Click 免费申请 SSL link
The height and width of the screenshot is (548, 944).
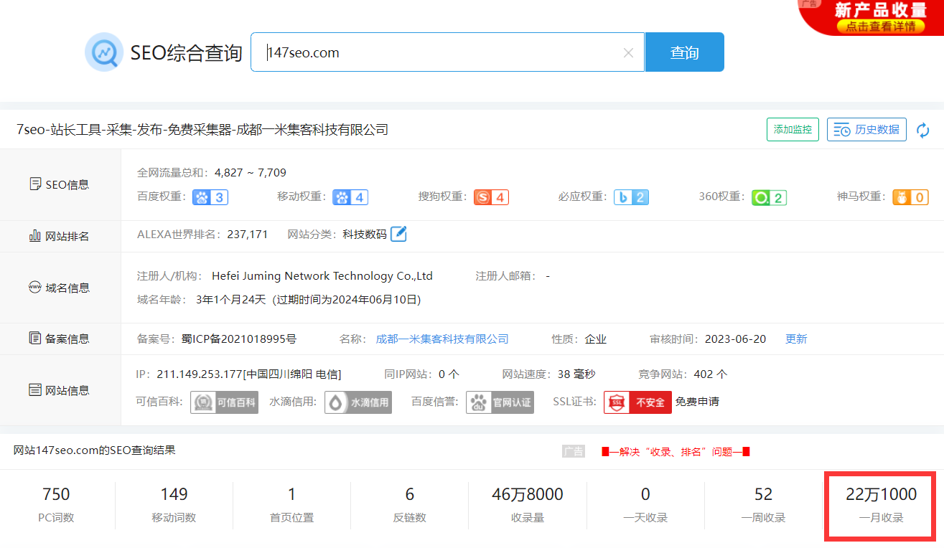click(x=697, y=402)
